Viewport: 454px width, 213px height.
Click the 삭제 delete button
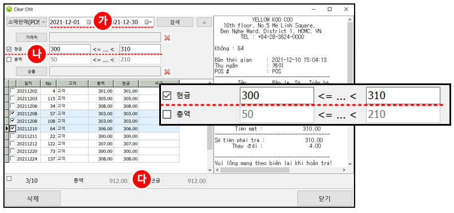pos(33,198)
